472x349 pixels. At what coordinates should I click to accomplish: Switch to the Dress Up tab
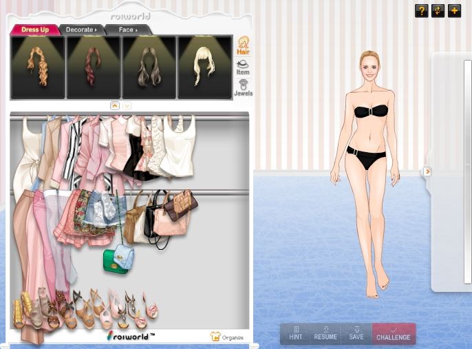(x=34, y=30)
